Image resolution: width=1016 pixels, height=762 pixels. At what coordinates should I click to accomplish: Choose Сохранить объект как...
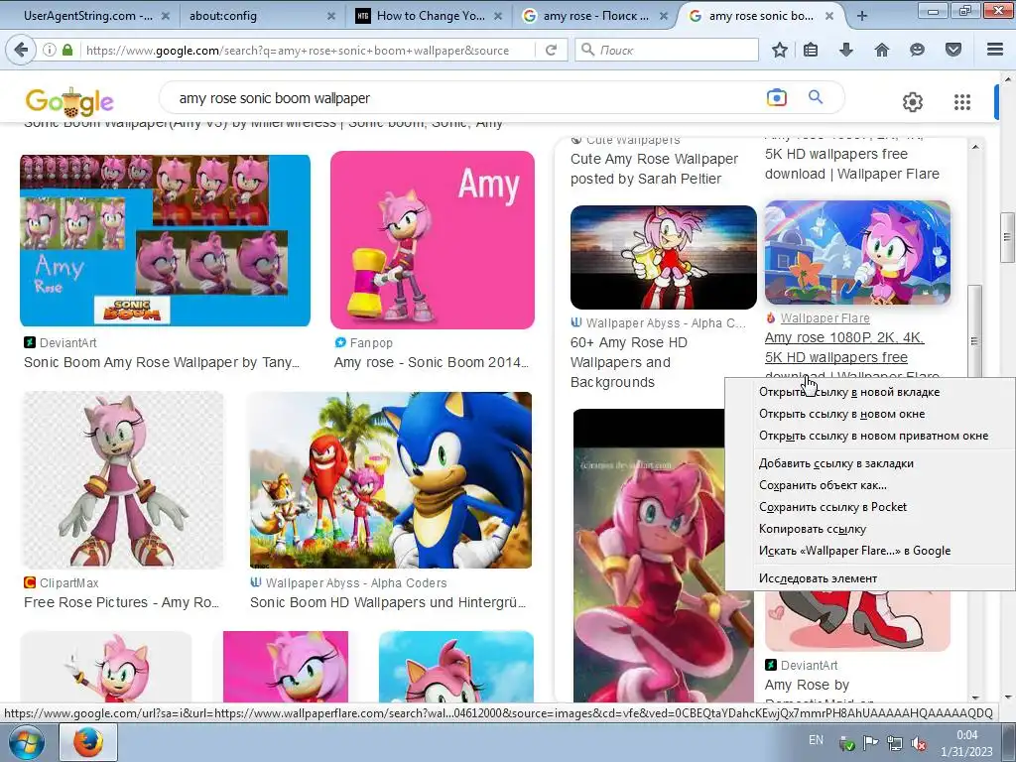point(823,485)
